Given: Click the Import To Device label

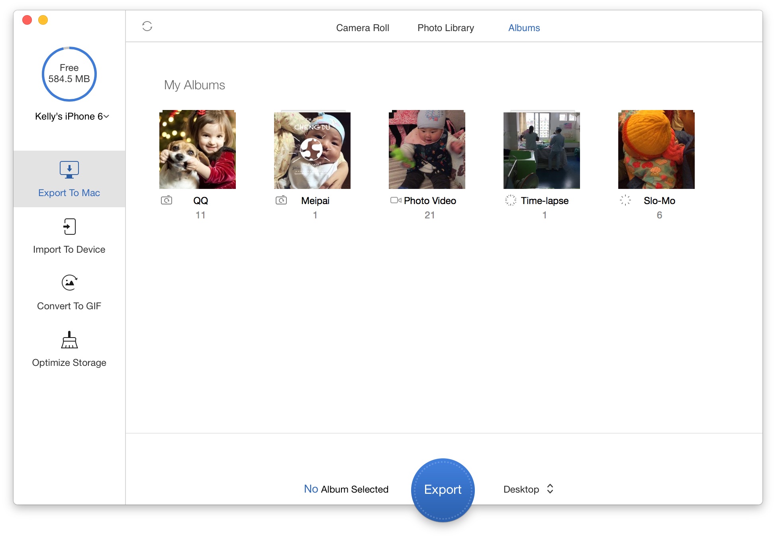Looking at the screenshot, I should click(x=69, y=249).
